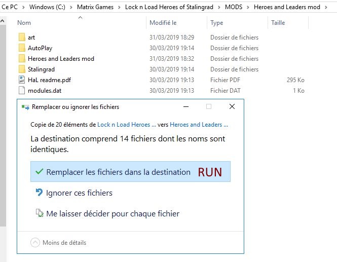The width and height of the screenshot is (337, 262).
Task: Sort by the Nom column header
Action: pos(24,23)
